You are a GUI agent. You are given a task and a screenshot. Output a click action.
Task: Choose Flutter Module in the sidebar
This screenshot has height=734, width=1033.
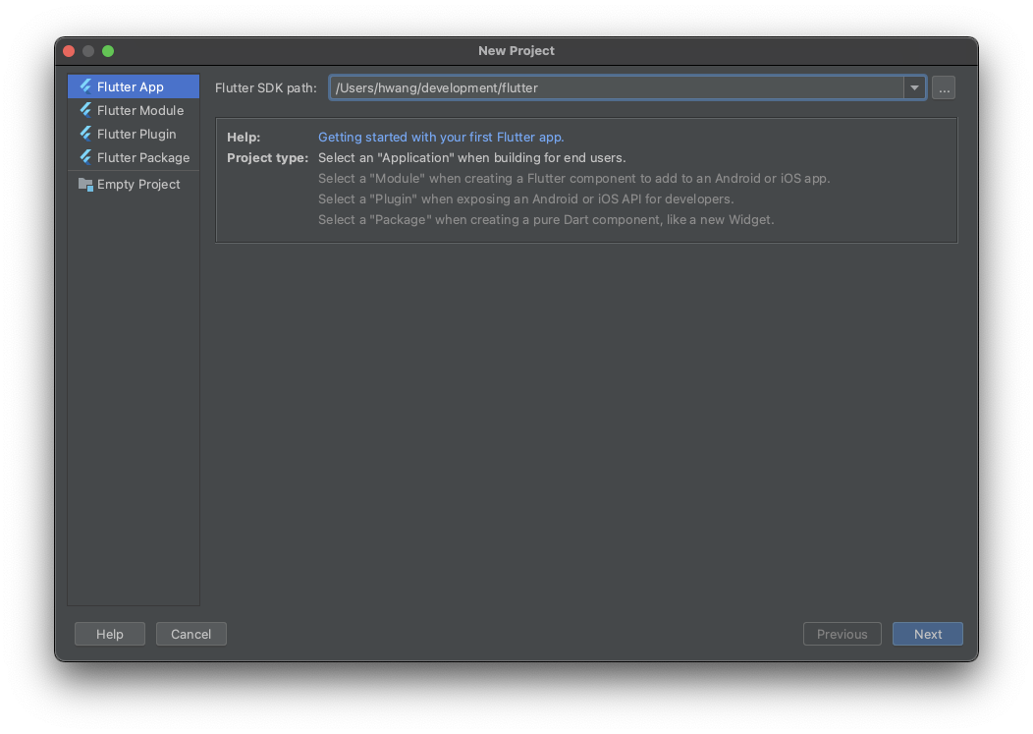[134, 110]
